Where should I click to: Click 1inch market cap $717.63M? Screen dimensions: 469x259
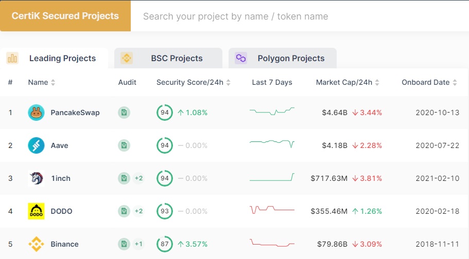click(329, 178)
